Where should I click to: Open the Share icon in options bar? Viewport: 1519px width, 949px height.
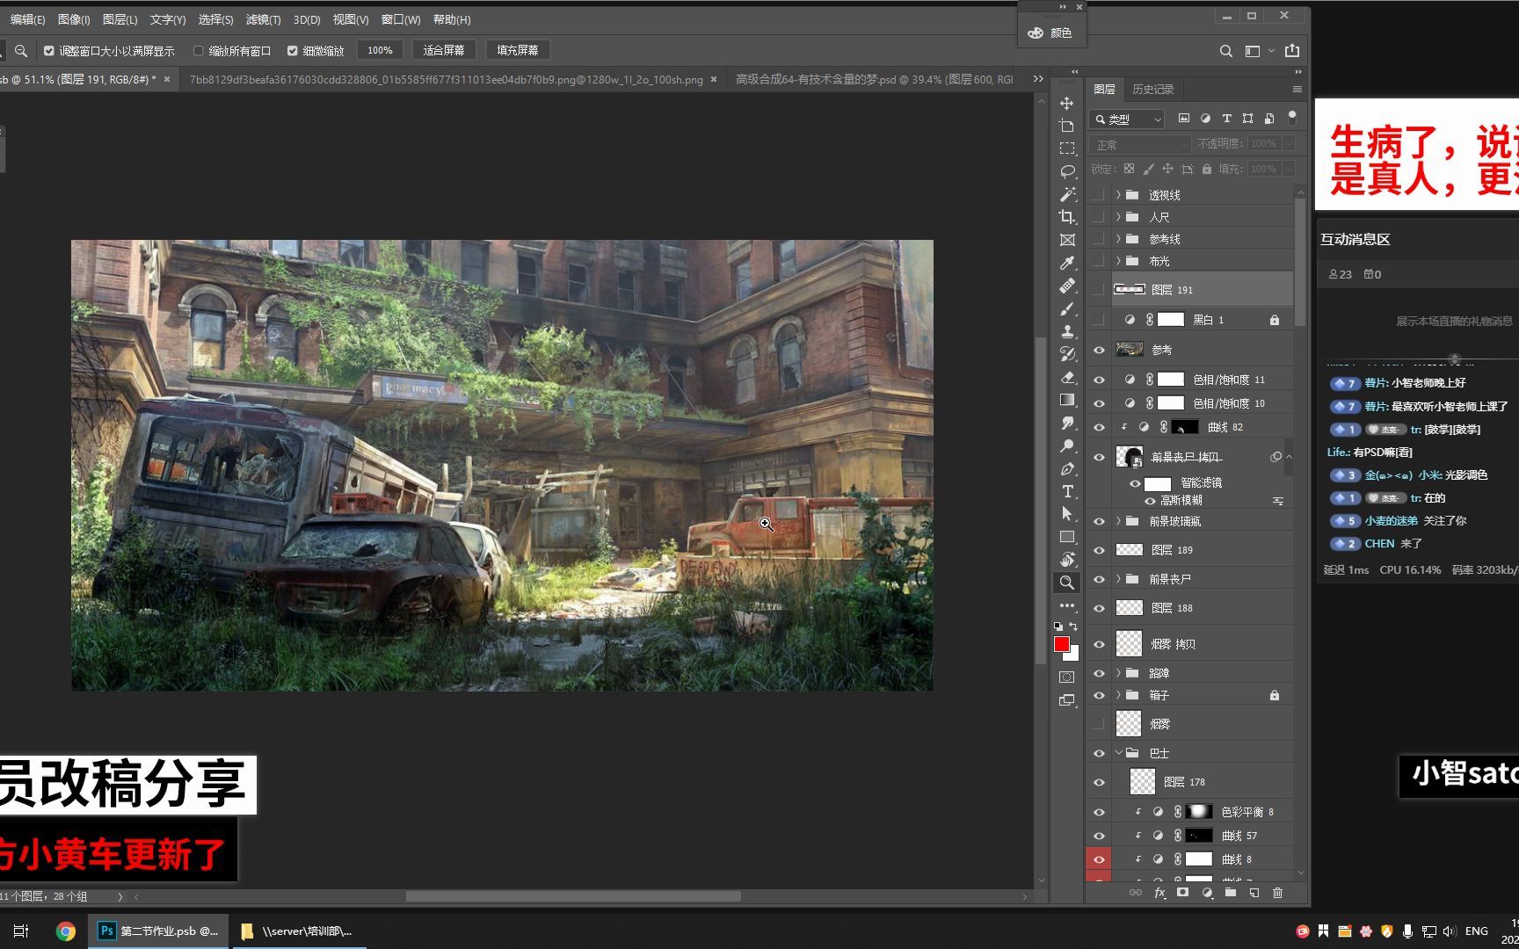click(x=1292, y=51)
